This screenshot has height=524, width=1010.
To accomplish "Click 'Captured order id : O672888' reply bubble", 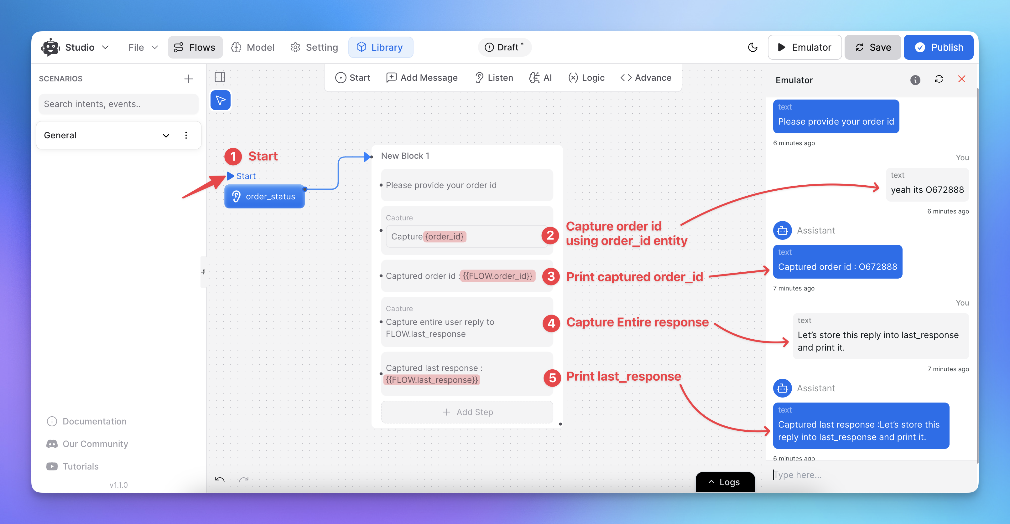I will pos(837,262).
